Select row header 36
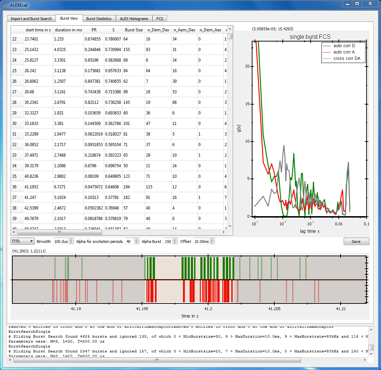This screenshot has height=370, width=381. [17, 187]
